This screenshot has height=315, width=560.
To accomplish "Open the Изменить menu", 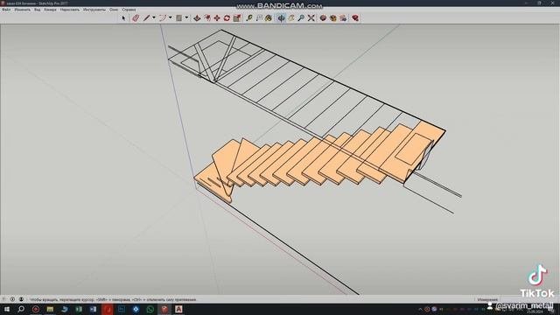I will tap(22, 10).
